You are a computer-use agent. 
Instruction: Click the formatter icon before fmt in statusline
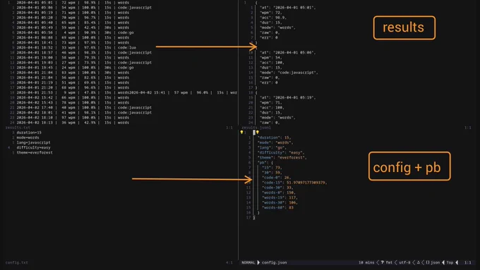[383, 262]
